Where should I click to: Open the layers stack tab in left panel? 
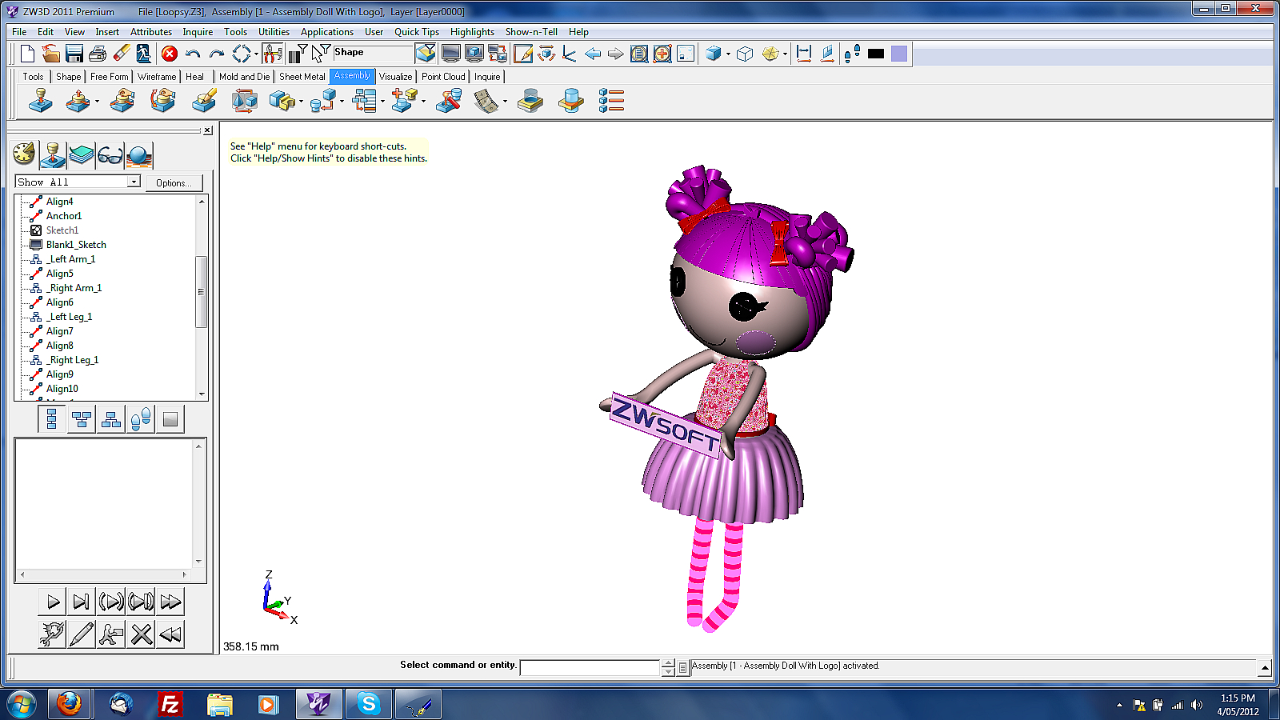82,154
